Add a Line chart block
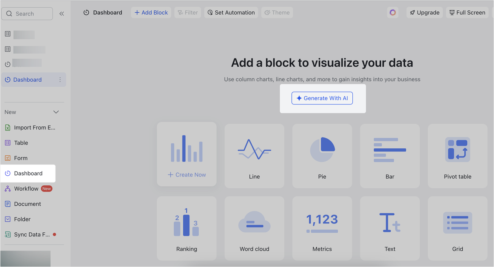 click(254, 156)
